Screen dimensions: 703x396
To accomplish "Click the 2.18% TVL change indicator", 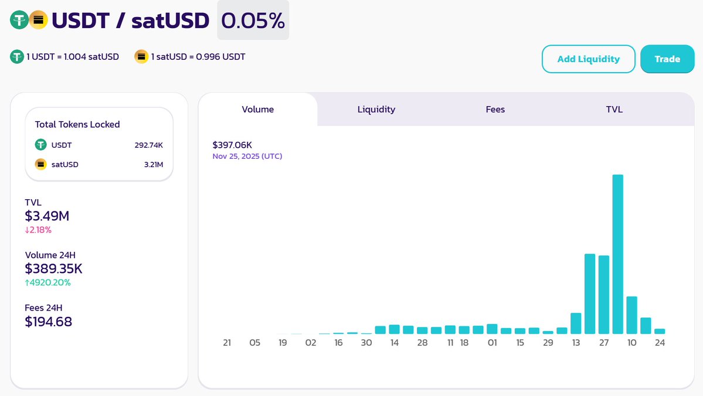I will point(38,230).
